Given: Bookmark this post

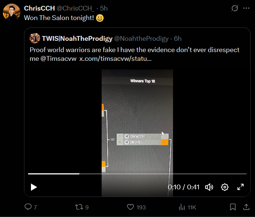Looking at the screenshot, I should coord(233,207).
